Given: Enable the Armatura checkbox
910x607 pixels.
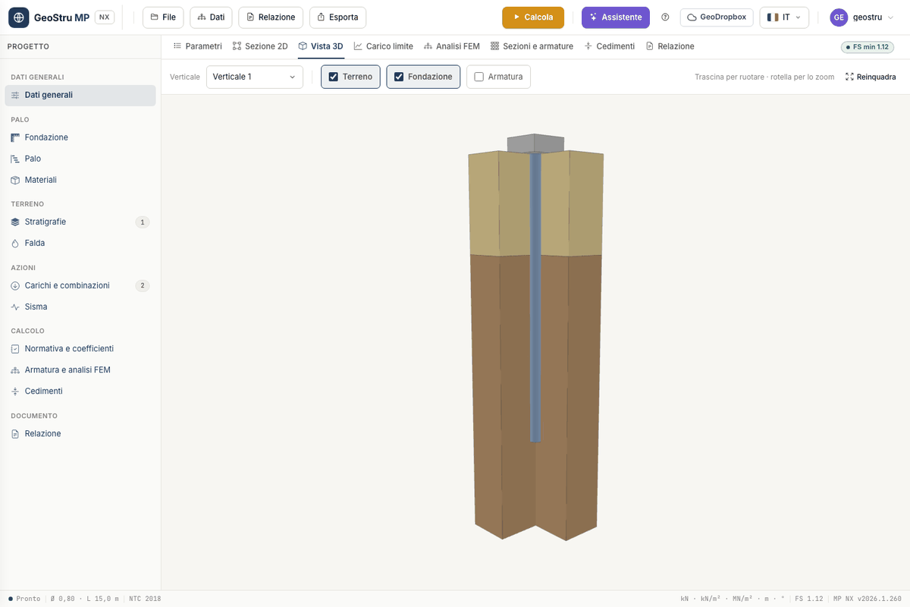Looking at the screenshot, I should click(479, 77).
